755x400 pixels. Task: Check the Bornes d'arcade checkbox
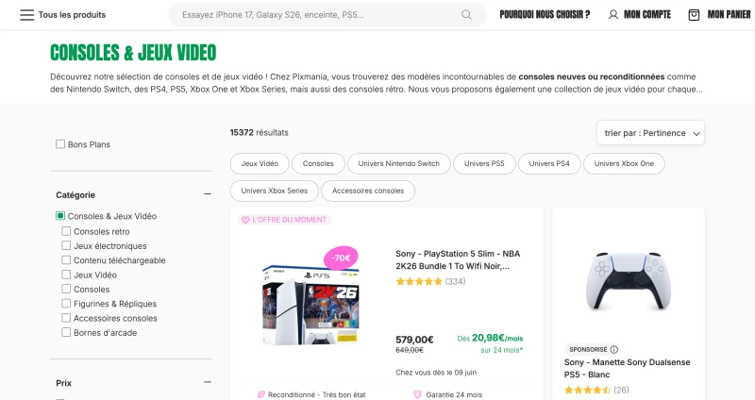[x=66, y=332]
